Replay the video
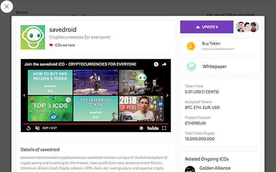The image size is (276, 172). coord(29,128)
